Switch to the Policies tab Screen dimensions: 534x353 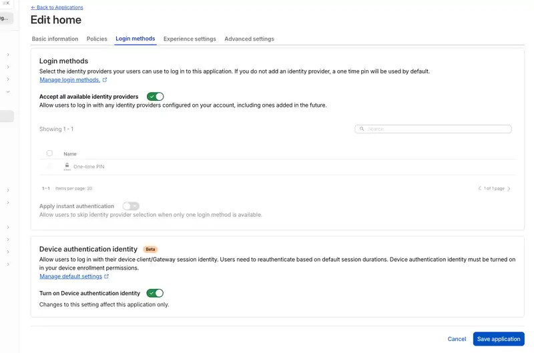(x=97, y=39)
